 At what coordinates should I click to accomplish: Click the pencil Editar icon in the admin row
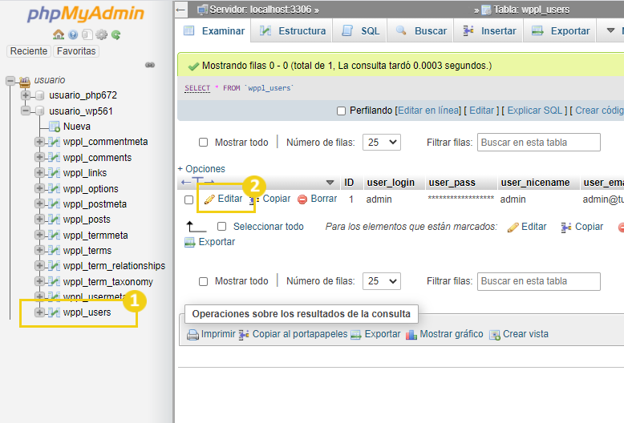pos(209,199)
